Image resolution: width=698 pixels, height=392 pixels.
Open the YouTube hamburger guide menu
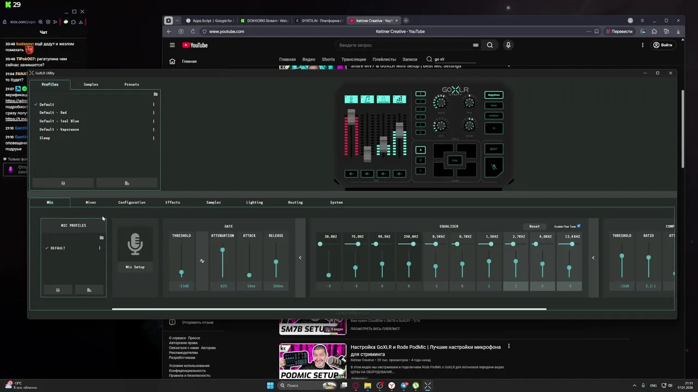click(x=172, y=45)
